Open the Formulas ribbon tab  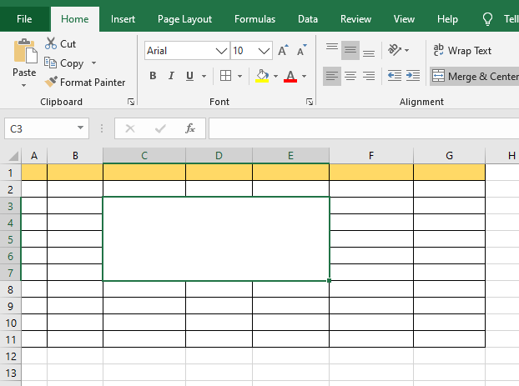pos(254,18)
